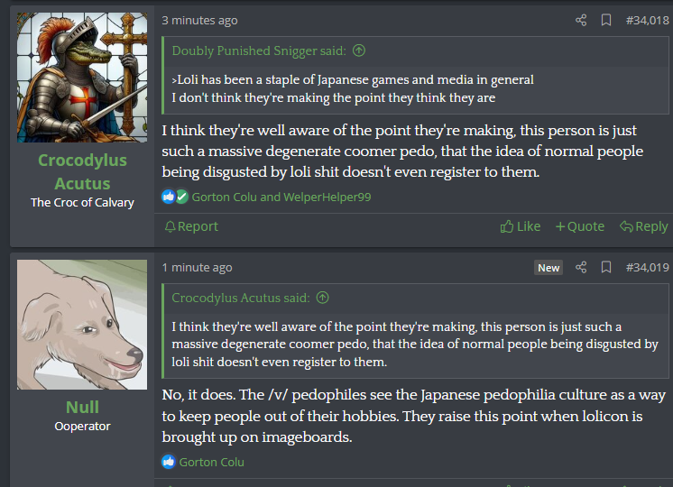This screenshot has width=673, height=487.
Task: Jump to Doubly Punished Snigger's quoted post arrow
Action: 359,51
